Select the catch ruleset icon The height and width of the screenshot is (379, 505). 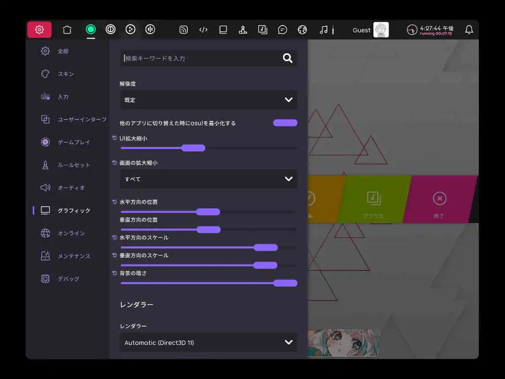coord(130,30)
